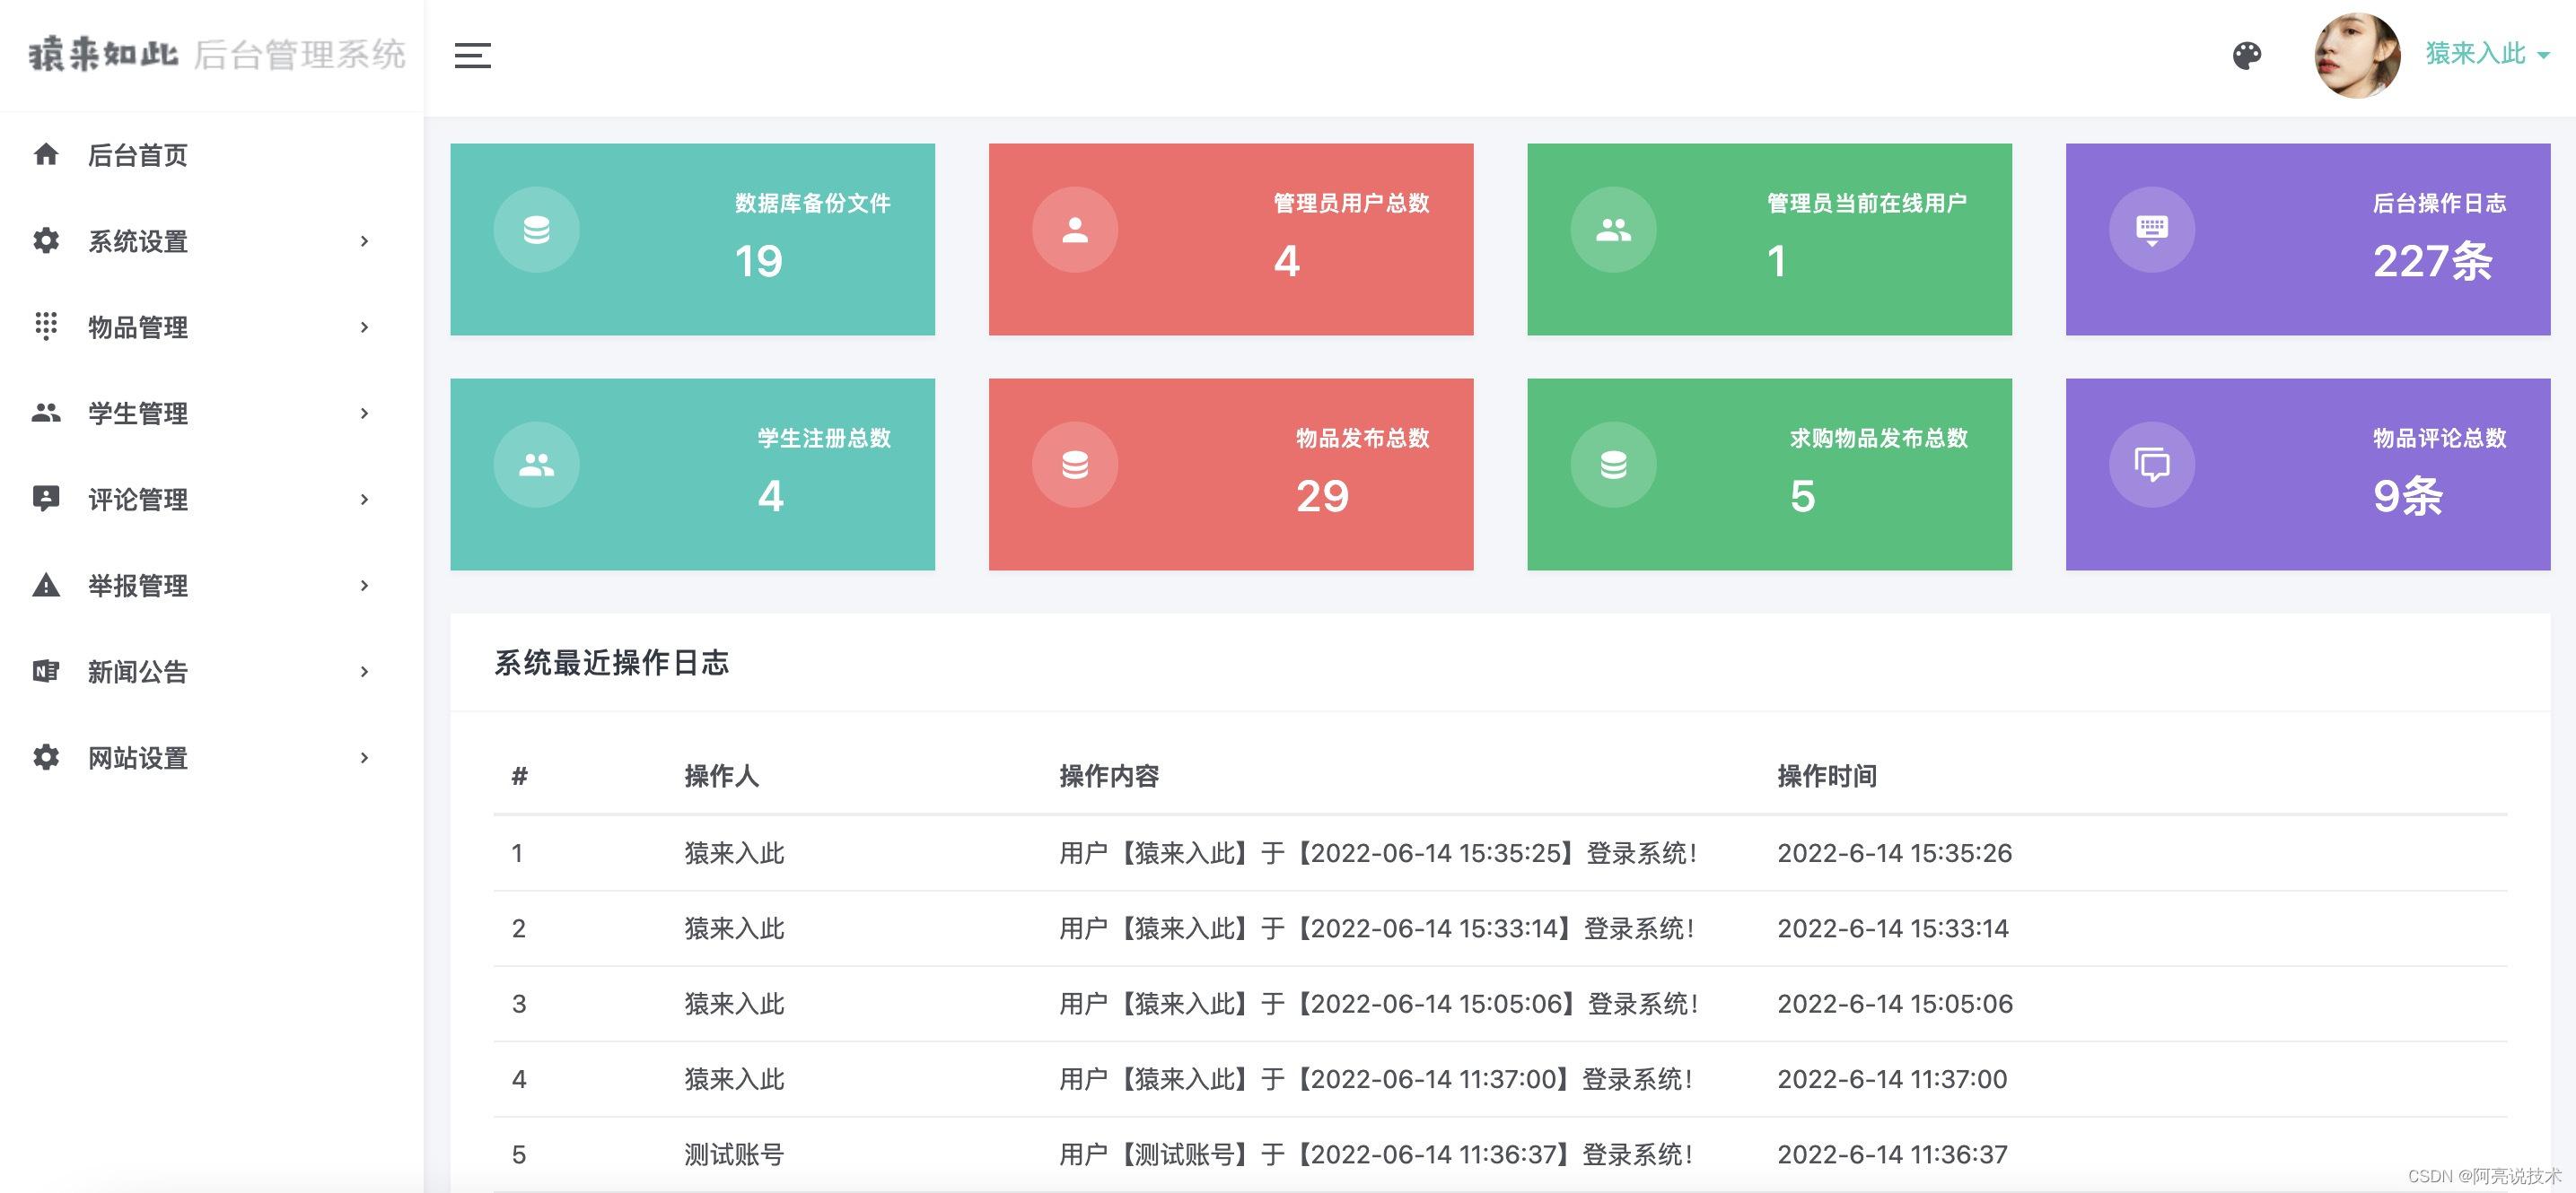Screen dimensions: 2576x1193
Task: Click the 举报管理 warning triangle icon
Action: pyautogui.click(x=46, y=585)
